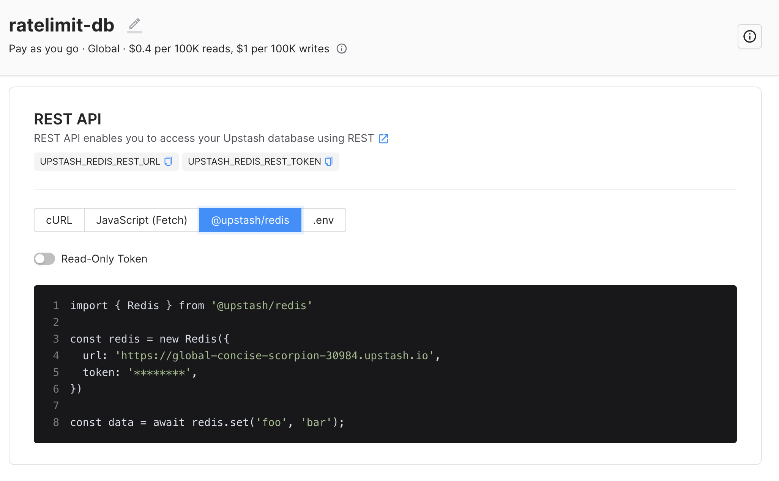Click the import line of the code block

(191, 305)
